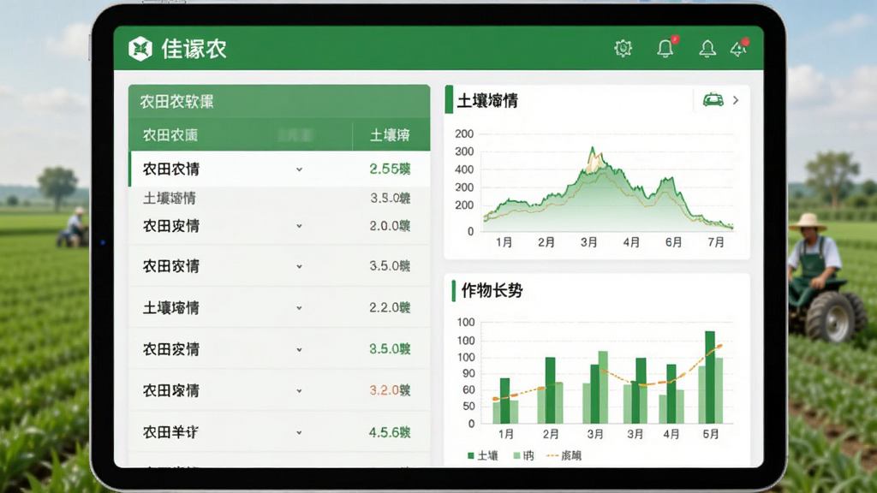Click the peak of the green area chart
Screen dimensions: 877x493
point(593,149)
